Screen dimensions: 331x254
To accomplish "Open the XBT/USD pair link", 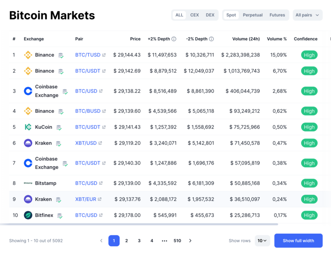I will coord(86,143).
